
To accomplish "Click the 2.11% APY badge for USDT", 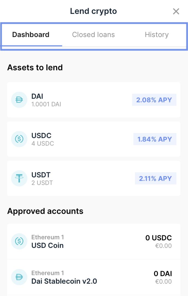I will point(155,178).
